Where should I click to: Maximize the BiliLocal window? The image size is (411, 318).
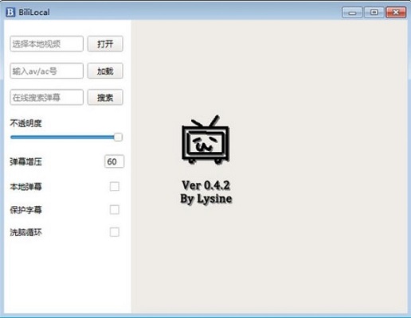(x=374, y=13)
